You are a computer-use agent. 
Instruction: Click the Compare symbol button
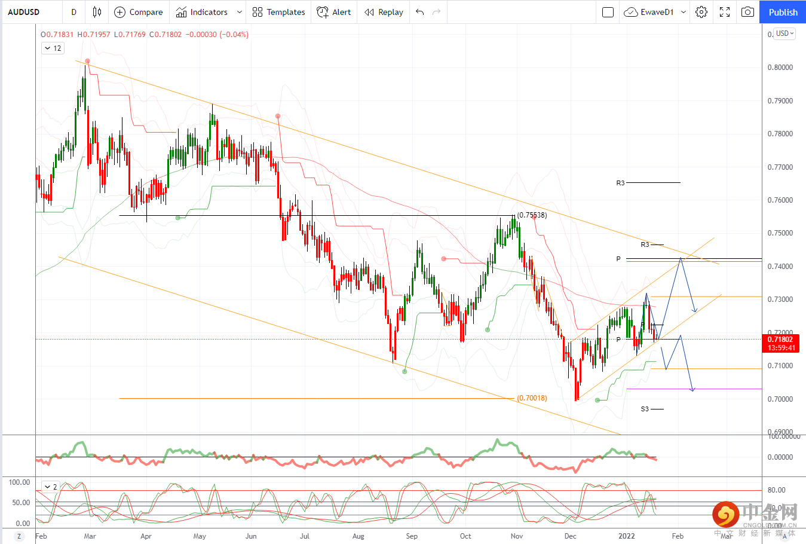click(x=138, y=12)
